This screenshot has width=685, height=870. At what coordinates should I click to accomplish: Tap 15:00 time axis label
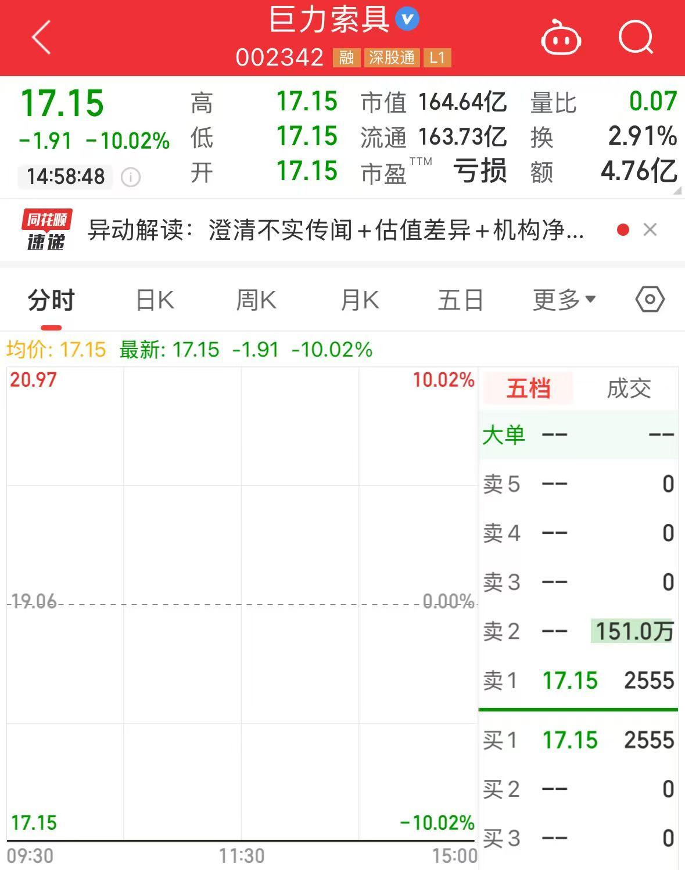click(x=454, y=856)
